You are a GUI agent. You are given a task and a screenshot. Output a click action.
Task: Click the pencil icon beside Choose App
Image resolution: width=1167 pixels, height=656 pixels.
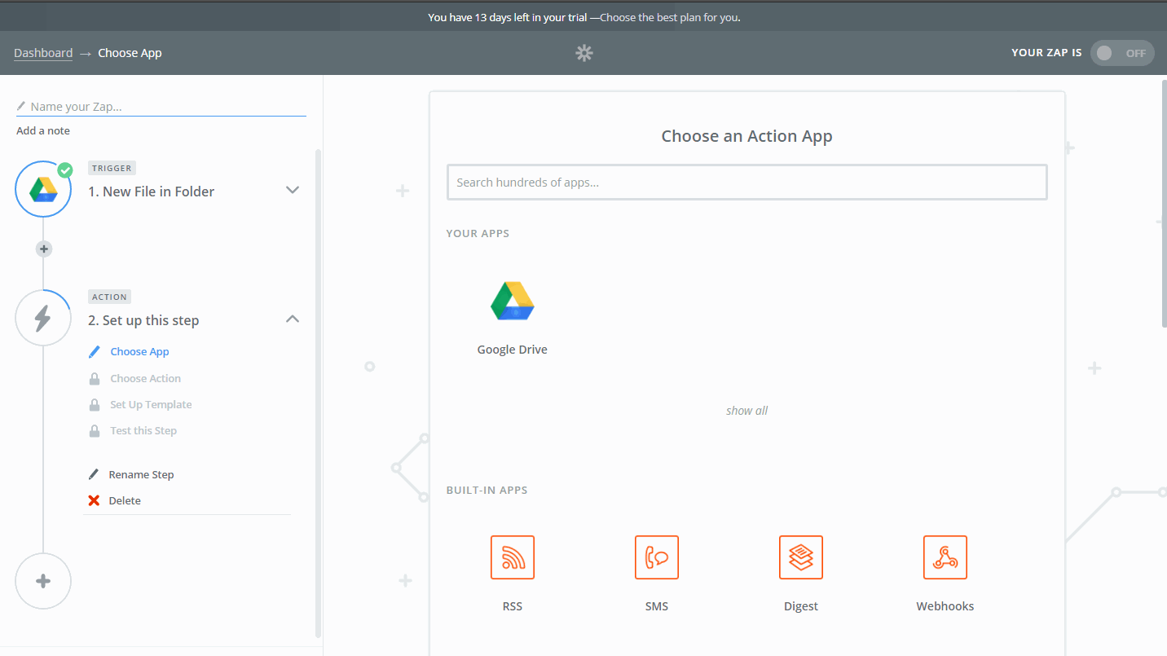pyautogui.click(x=95, y=352)
